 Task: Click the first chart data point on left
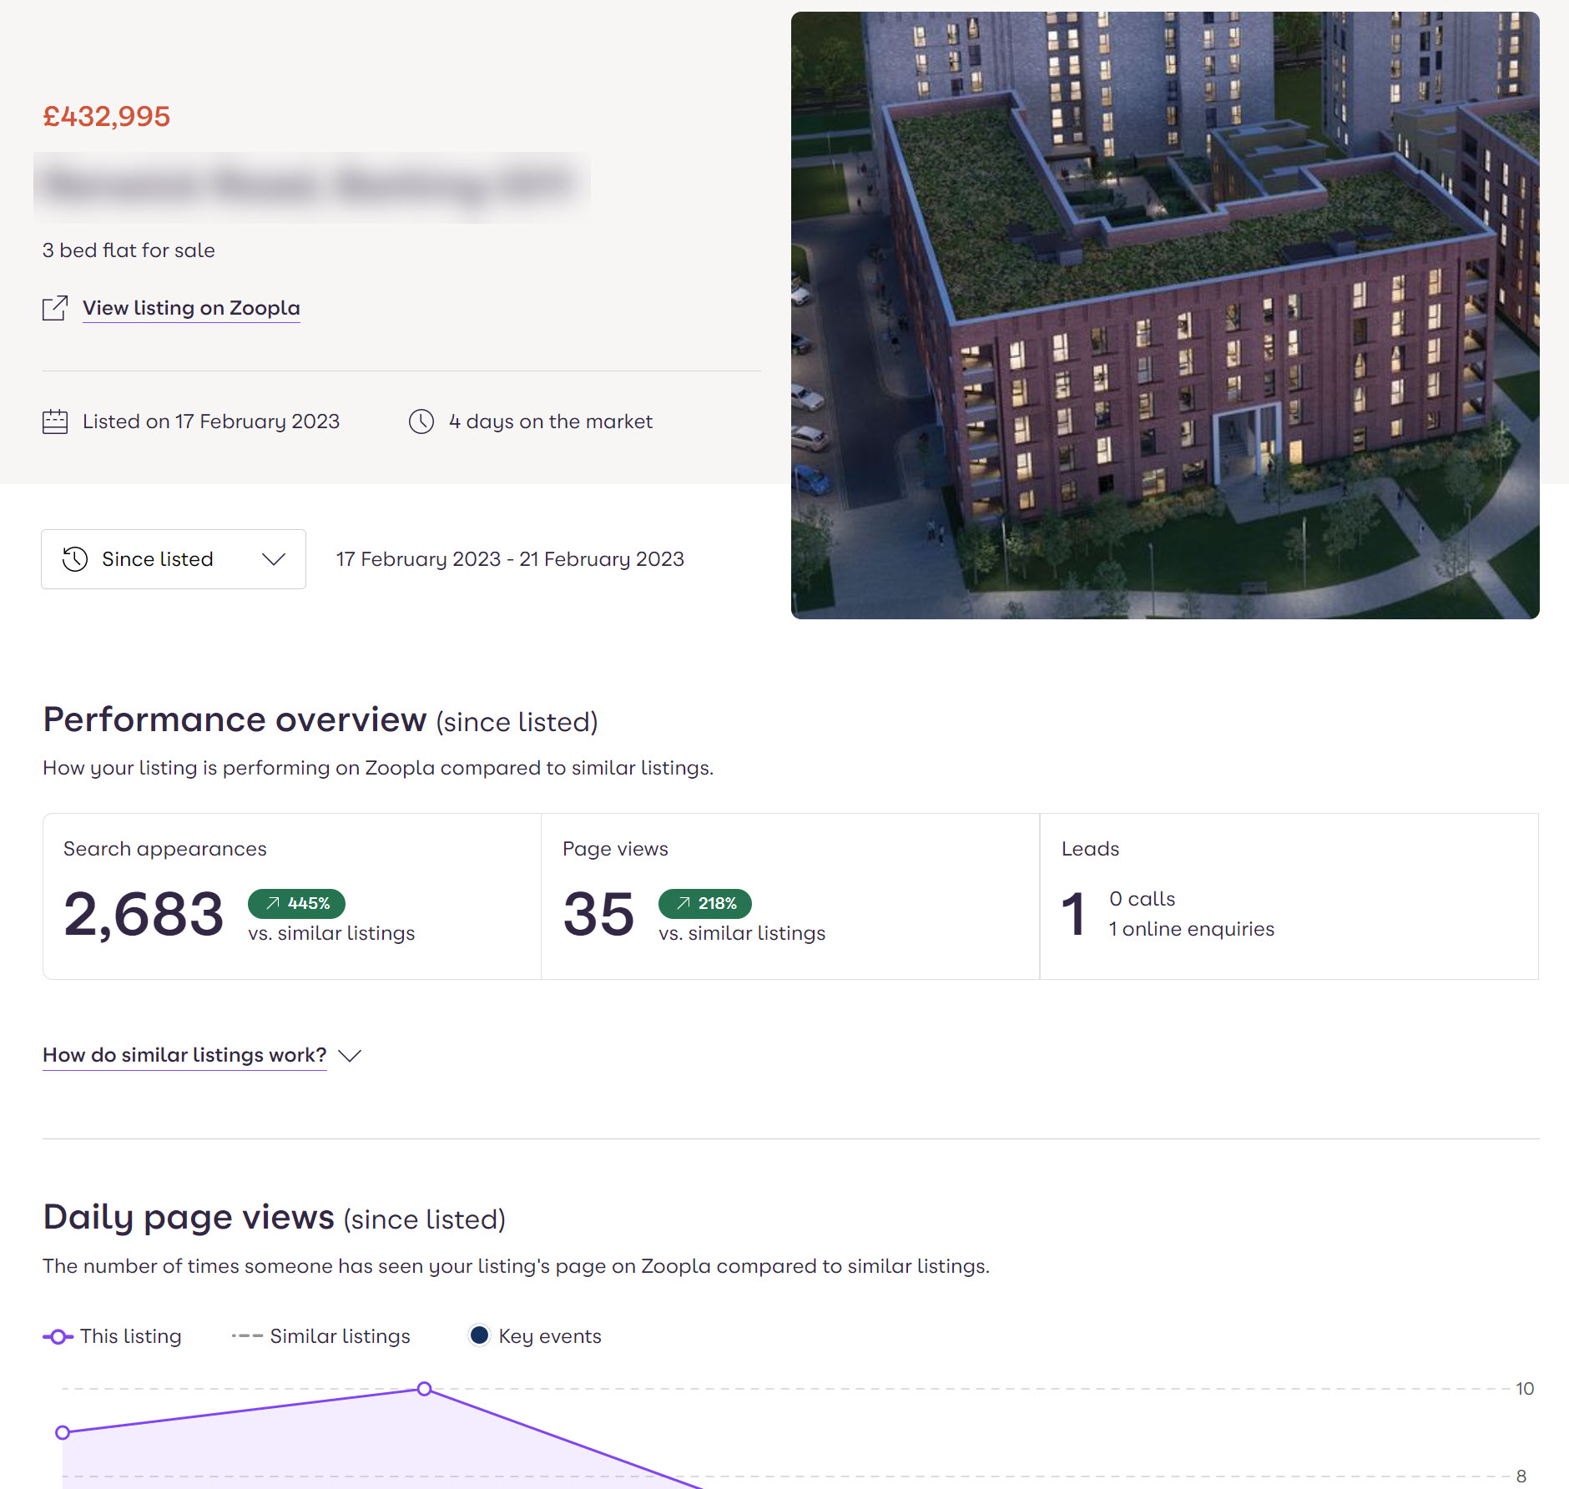[x=63, y=1432]
